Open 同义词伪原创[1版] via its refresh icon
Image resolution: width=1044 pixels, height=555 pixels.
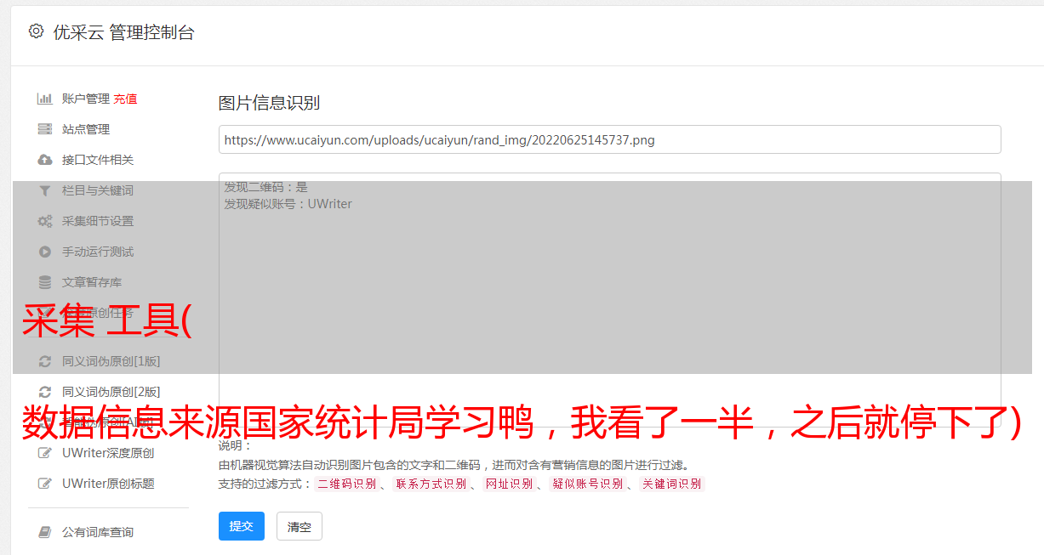[x=45, y=361]
